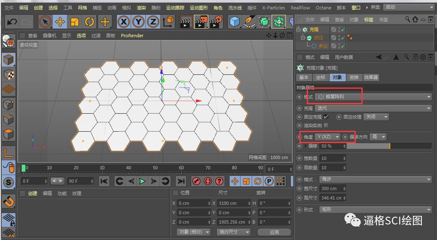Click the MoGraph cloner array icon
Image resolution: width=437 pixels, height=240 pixels.
pos(279,22)
